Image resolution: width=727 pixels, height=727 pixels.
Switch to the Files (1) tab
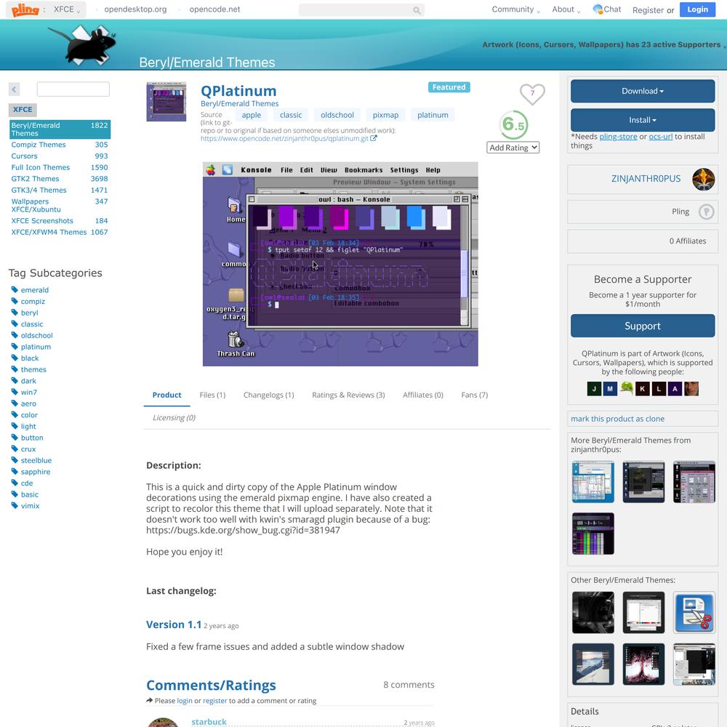click(212, 395)
